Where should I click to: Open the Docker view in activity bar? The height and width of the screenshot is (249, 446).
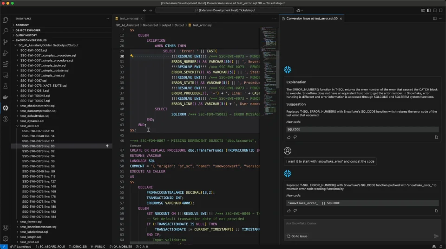[6, 97]
